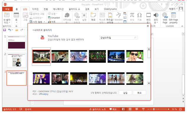Image resolution: width=187 pixels, height=113 pixels.
Task: Click the YouTube search input field
Action: [x=118, y=38]
